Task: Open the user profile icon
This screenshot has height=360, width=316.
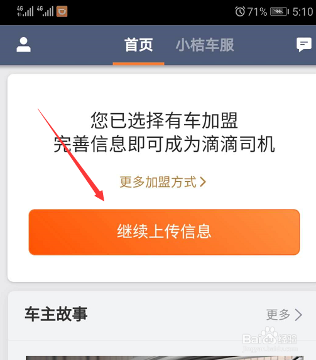Action: pos(24,45)
